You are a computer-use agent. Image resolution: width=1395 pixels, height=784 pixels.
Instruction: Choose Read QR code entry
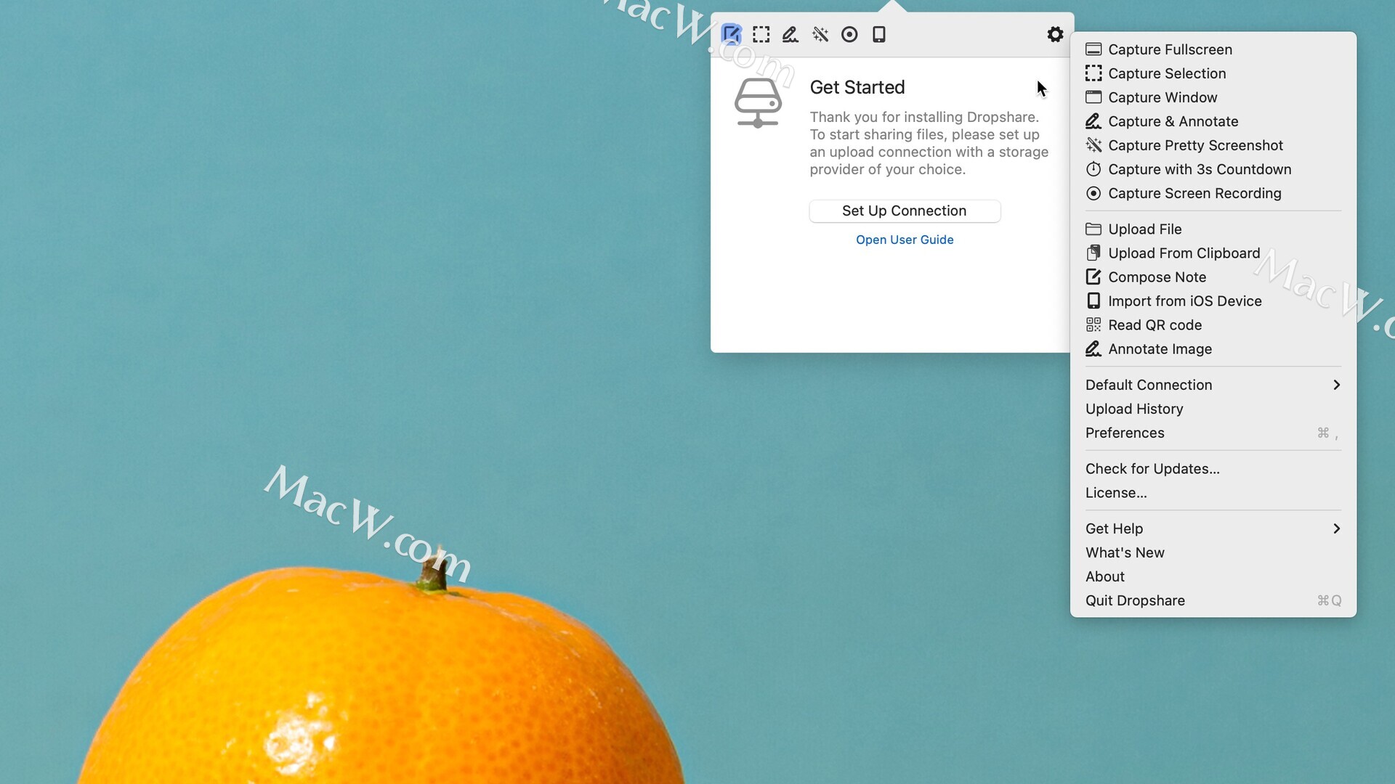click(1213, 324)
